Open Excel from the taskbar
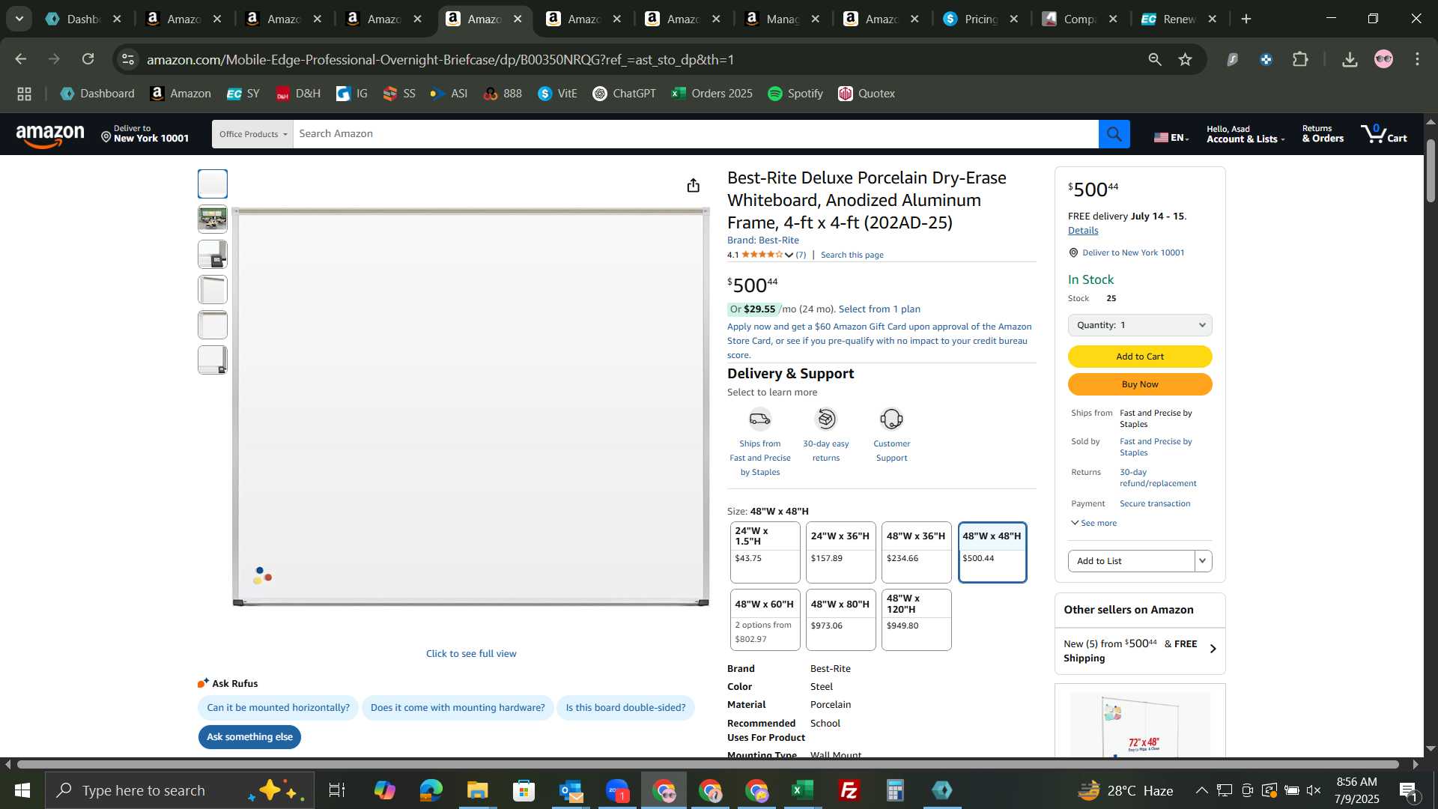1438x809 pixels. pos(802,790)
